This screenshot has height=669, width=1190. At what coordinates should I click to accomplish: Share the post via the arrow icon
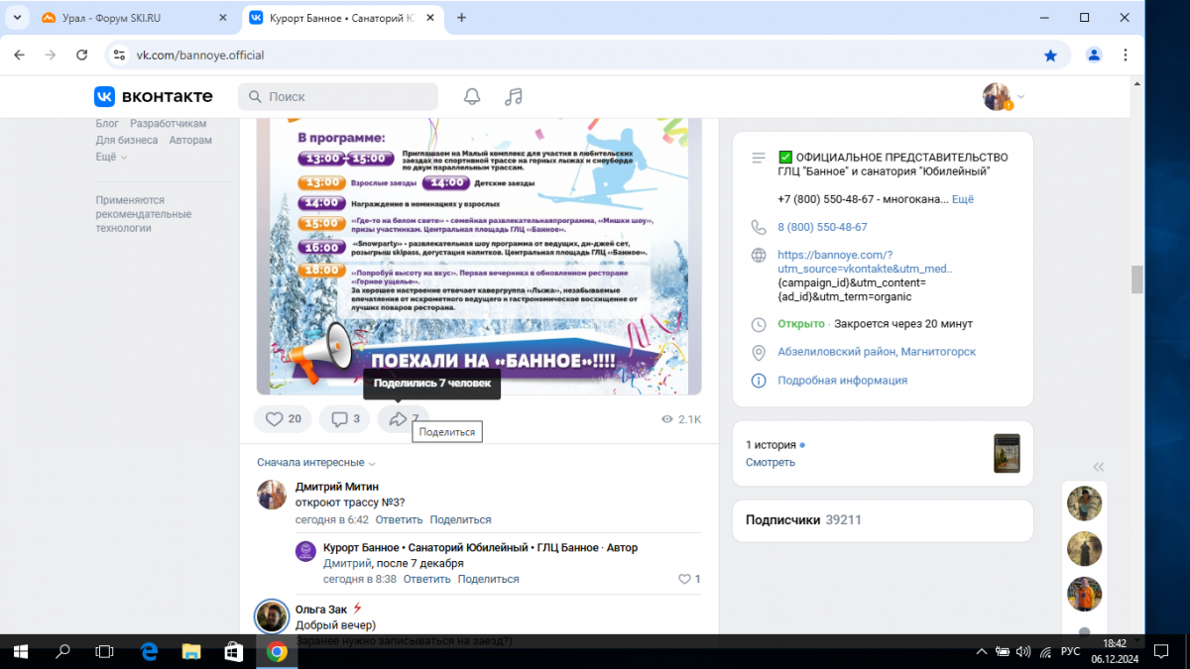pos(403,419)
